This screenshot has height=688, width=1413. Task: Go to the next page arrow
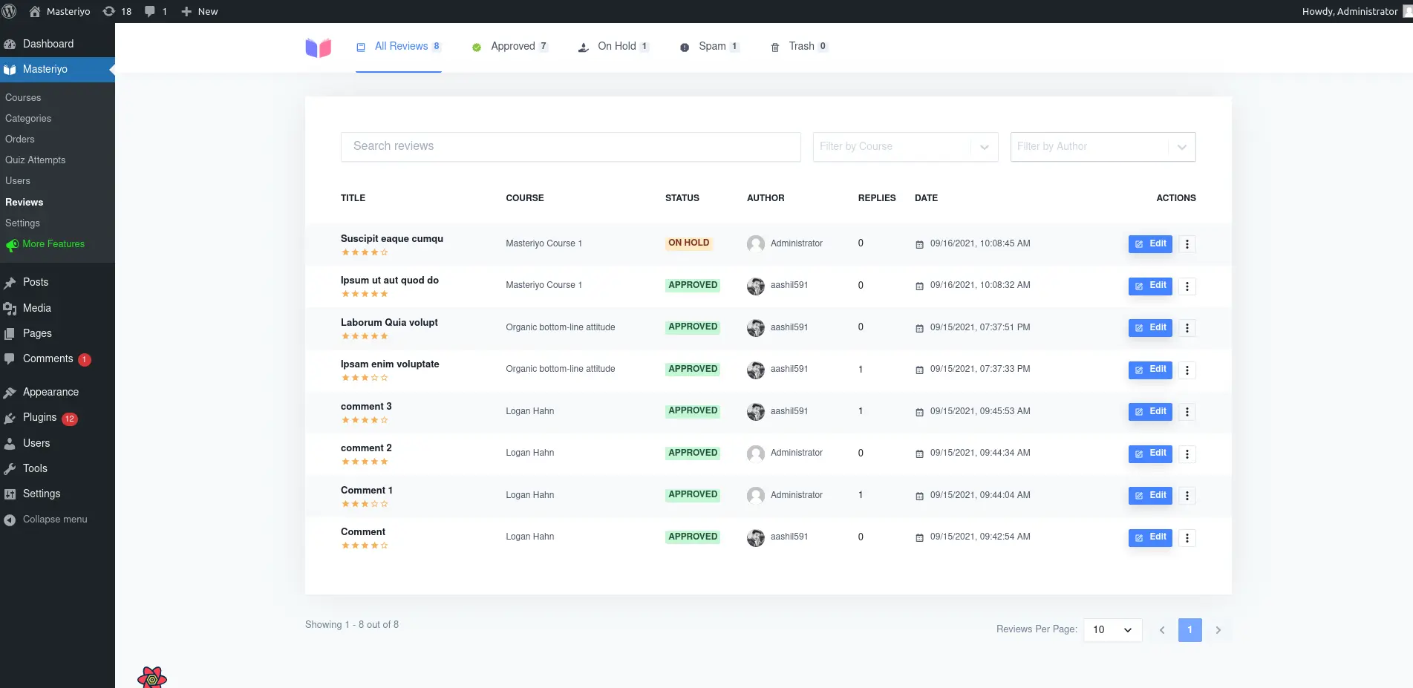(x=1218, y=630)
